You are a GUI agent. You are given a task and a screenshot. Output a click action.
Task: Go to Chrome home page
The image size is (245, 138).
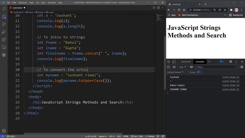[x=184, y=10]
